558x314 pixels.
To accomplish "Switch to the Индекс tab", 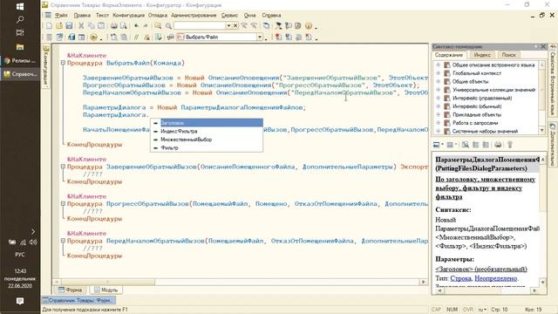I will click(482, 55).
